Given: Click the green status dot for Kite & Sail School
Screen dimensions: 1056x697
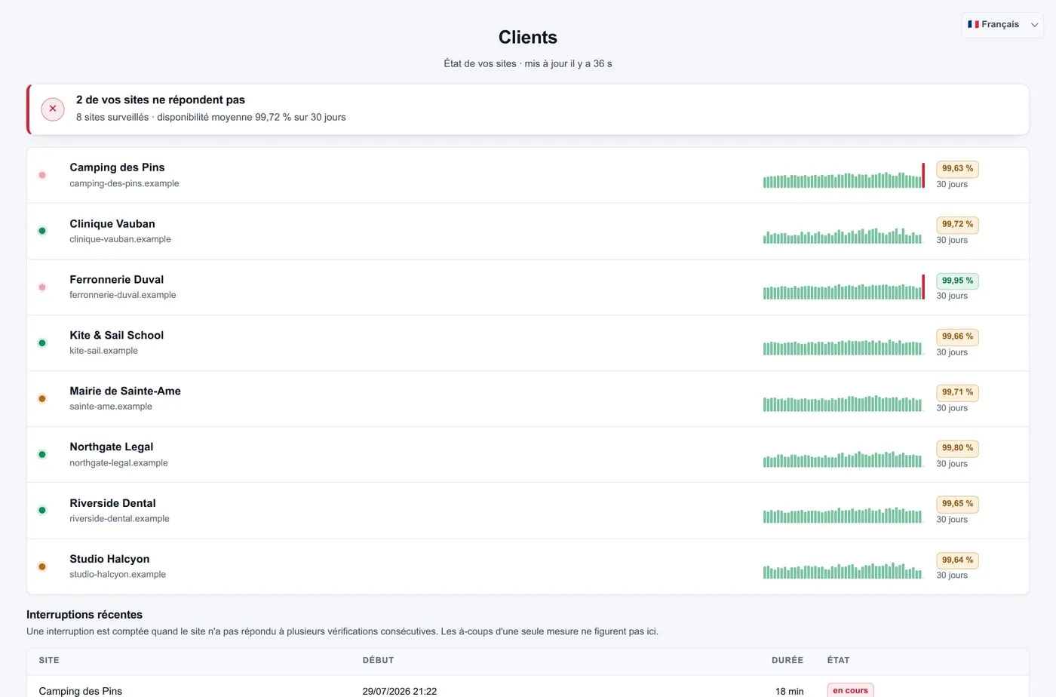Looking at the screenshot, I should [x=42, y=342].
